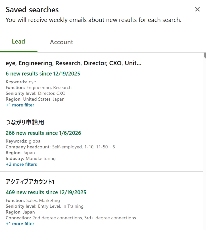
Task: Click Seniority level: Director, CXO line
Action: tap(36, 93)
